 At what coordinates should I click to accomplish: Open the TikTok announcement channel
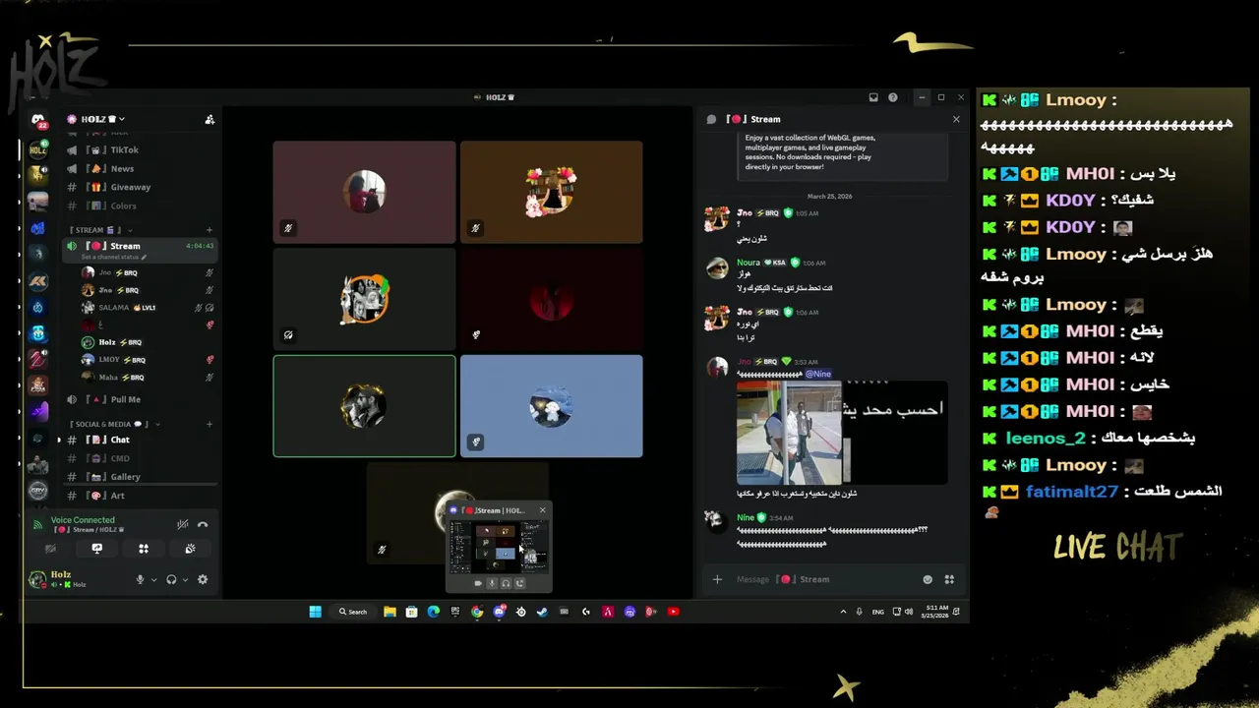pos(140,149)
